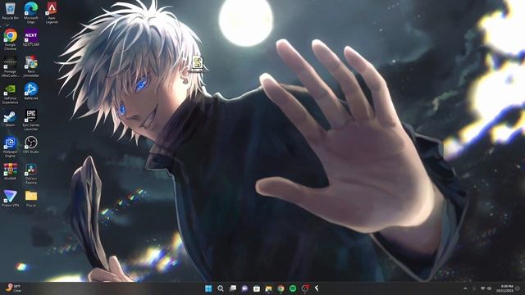
Task: Select the Battle.net desktop shortcut
Action: 31,91
